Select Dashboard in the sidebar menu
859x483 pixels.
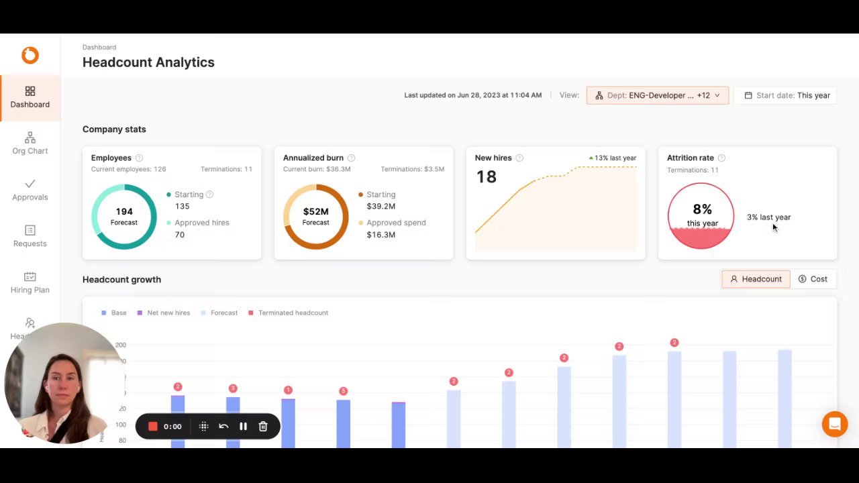[x=30, y=97]
